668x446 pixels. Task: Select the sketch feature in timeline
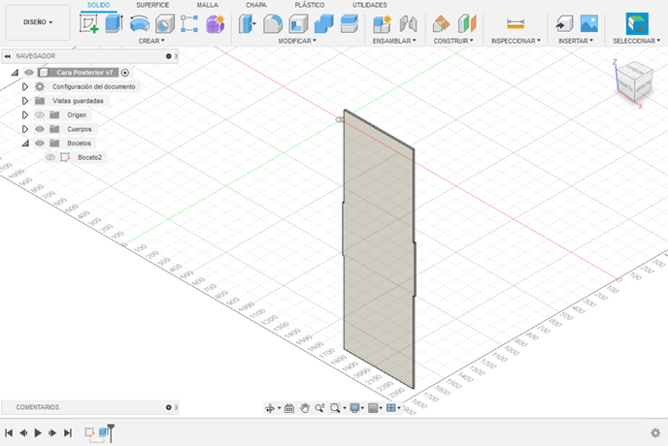coord(89,432)
